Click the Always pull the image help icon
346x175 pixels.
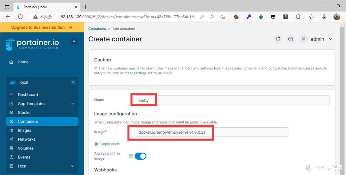(x=131, y=156)
